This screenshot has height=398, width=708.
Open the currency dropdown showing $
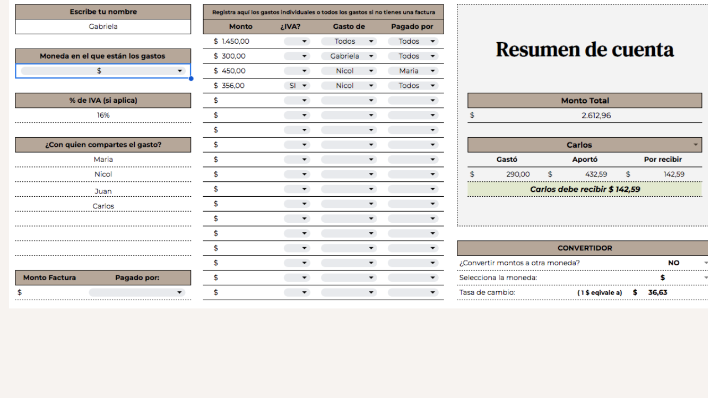[103, 71]
